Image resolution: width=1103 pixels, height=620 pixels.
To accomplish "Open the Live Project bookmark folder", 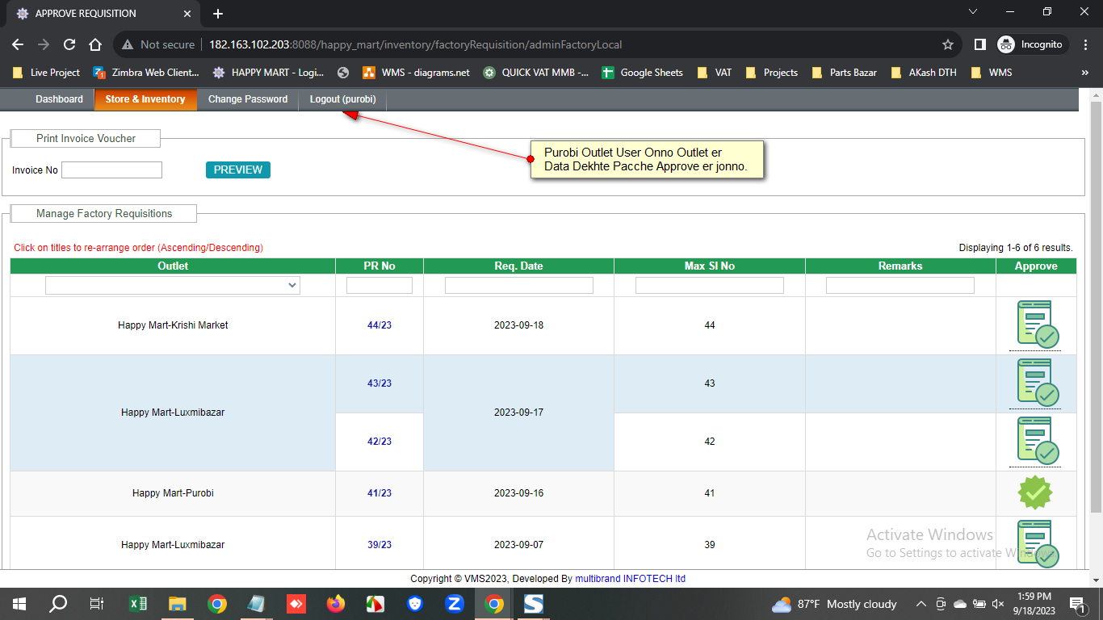I will click(x=46, y=73).
